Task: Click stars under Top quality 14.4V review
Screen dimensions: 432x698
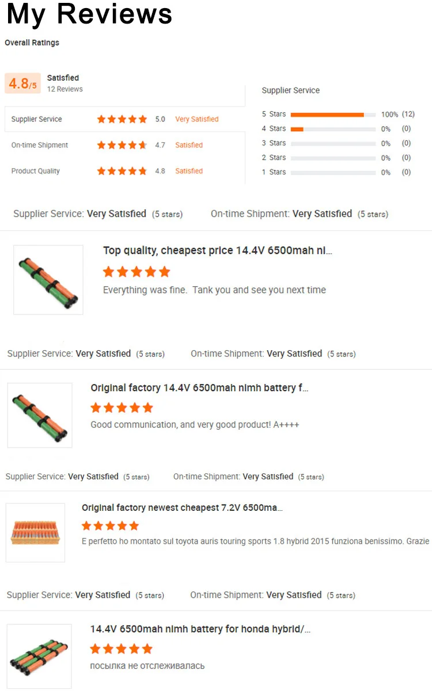Action: [x=137, y=272]
